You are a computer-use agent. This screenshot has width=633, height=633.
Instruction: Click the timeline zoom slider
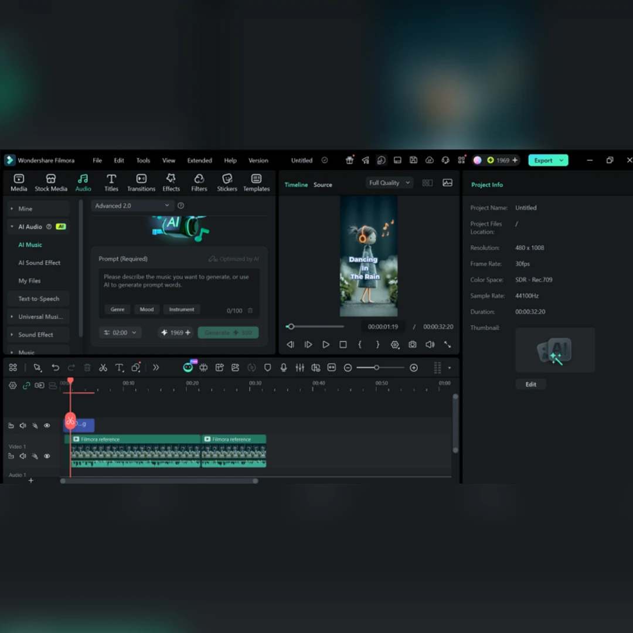pyautogui.click(x=380, y=367)
